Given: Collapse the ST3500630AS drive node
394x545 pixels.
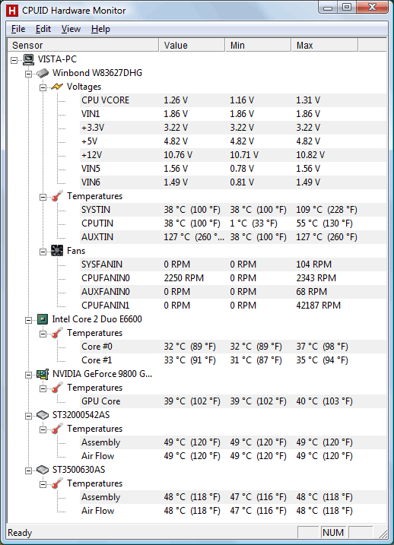Looking at the screenshot, I should coord(28,471).
